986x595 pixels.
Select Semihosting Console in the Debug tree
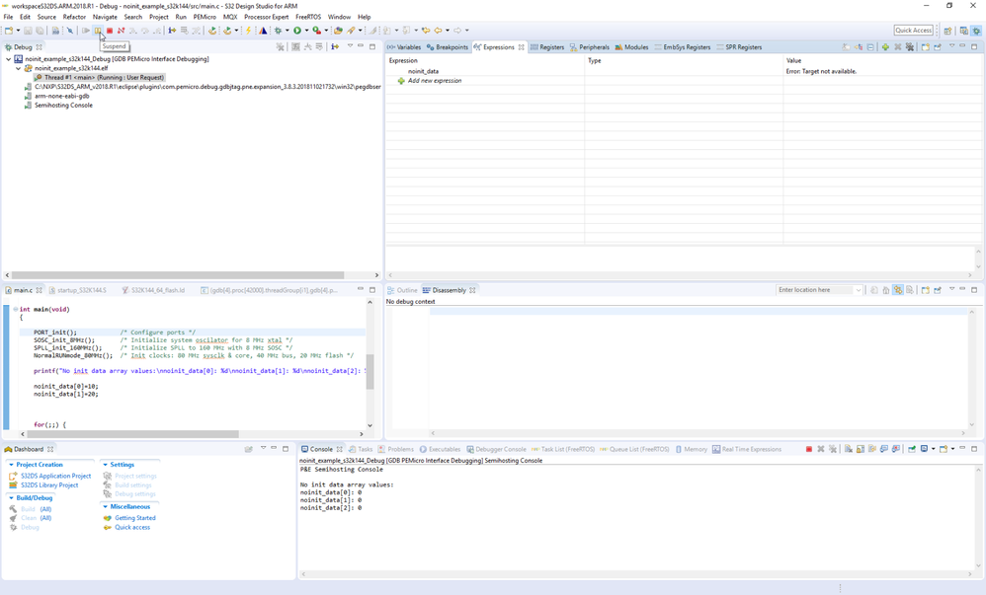click(x=63, y=106)
